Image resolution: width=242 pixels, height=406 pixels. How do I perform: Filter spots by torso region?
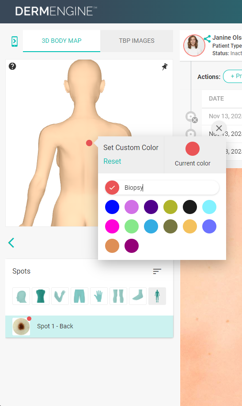41,296
